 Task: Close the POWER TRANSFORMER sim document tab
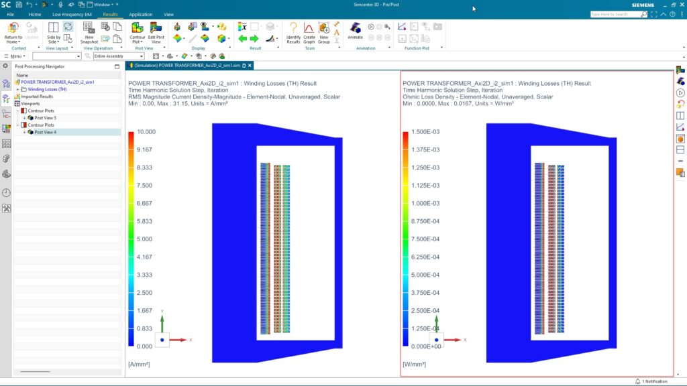252,66
